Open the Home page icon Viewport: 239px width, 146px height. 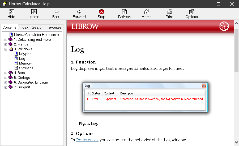click(x=147, y=12)
